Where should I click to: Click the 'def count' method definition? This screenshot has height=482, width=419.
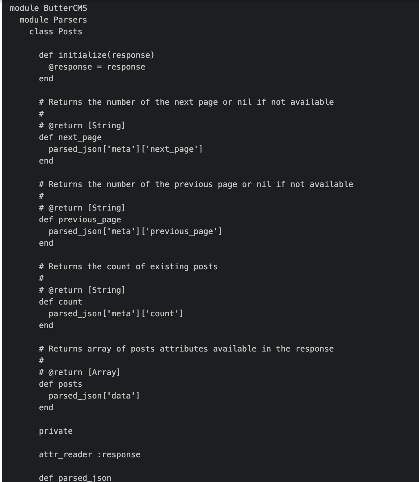click(x=61, y=302)
